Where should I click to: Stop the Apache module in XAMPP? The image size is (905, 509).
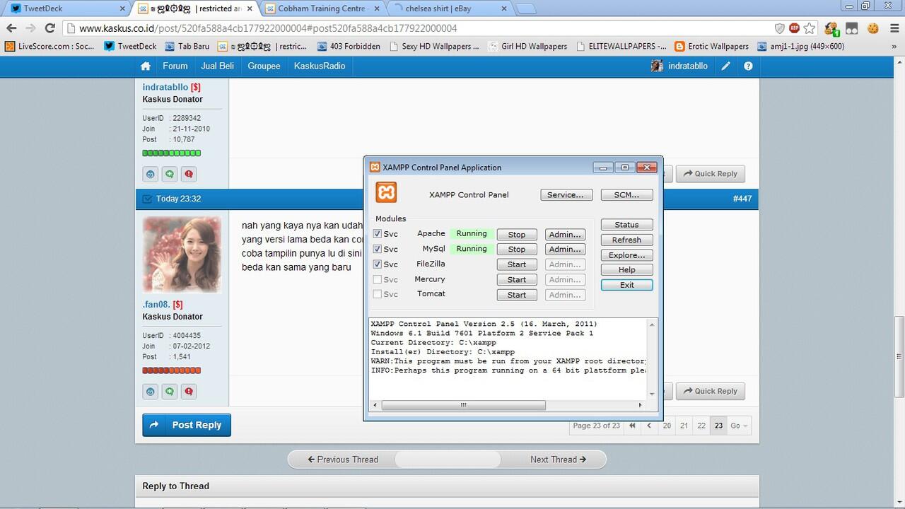[x=517, y=235]
